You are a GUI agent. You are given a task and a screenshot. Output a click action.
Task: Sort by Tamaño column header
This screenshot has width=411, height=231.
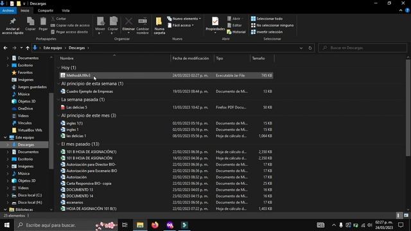coord(258,58)
